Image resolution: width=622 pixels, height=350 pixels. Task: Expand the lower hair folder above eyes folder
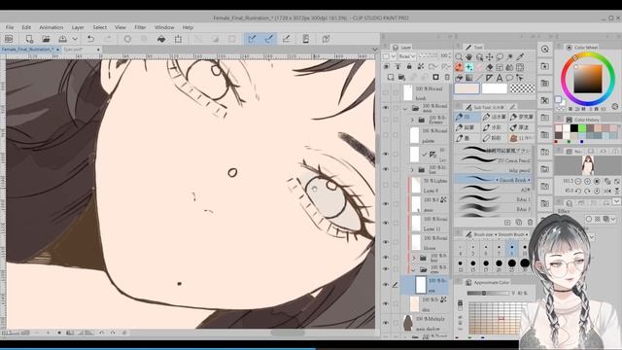tap(413, 258)
